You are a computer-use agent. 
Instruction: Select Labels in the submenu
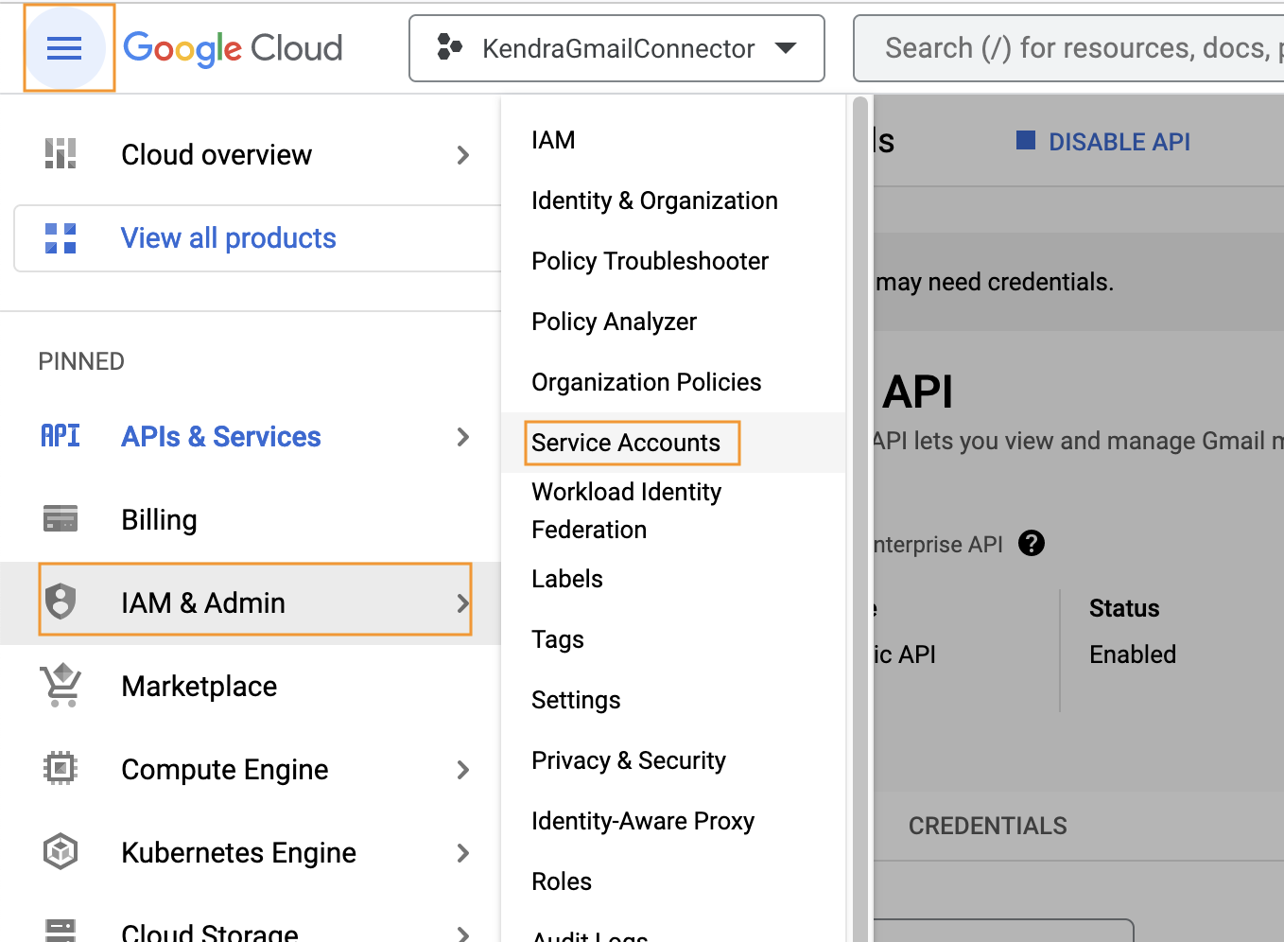pos(566,579)
